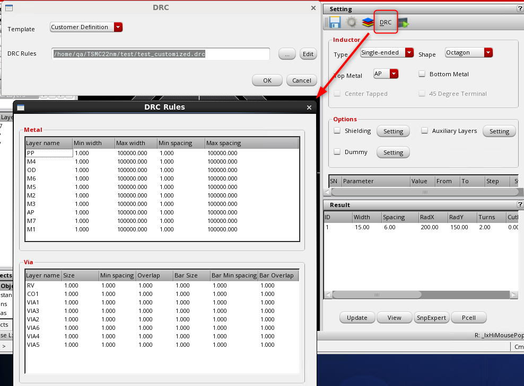Viewport: 524px width, 386px height.
Task: Open the Template dropdown
Action: [86, 27]
